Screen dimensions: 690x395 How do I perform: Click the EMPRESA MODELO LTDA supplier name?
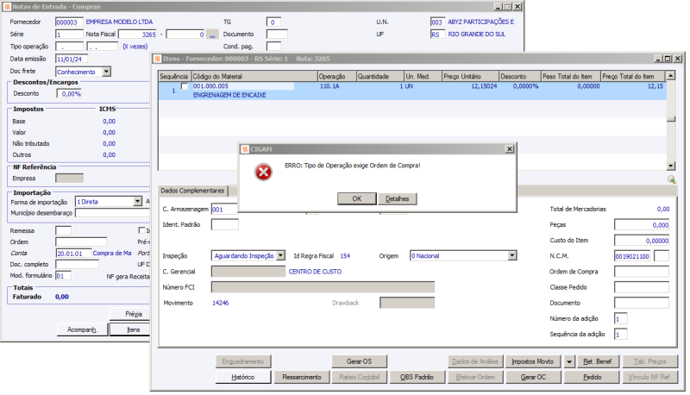119,22
